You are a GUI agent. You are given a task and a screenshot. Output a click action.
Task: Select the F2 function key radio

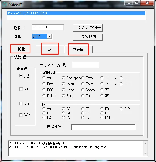44,117
